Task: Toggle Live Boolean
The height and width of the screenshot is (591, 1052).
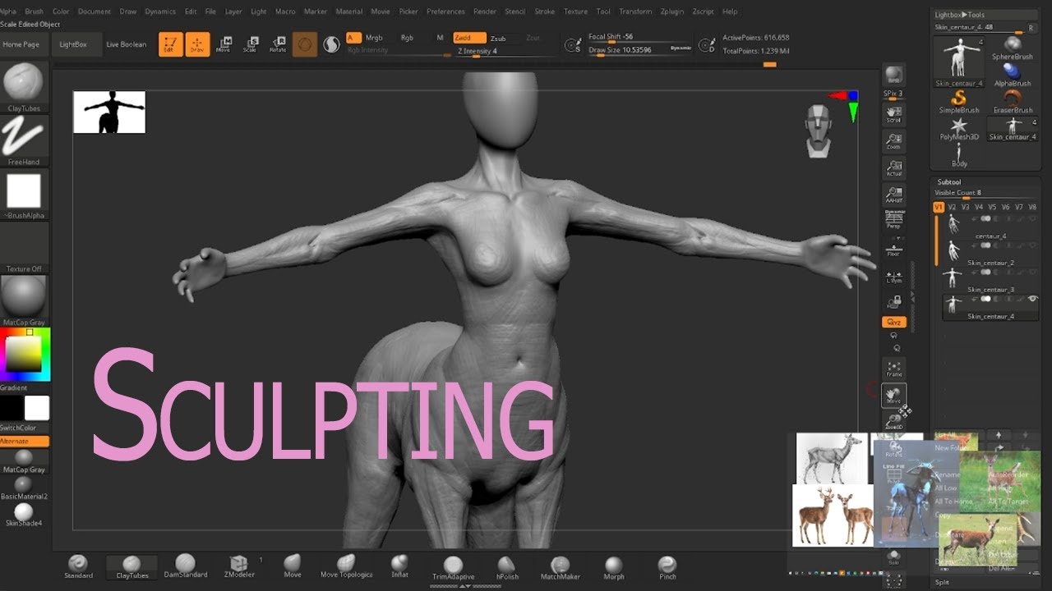Action: 127,44
